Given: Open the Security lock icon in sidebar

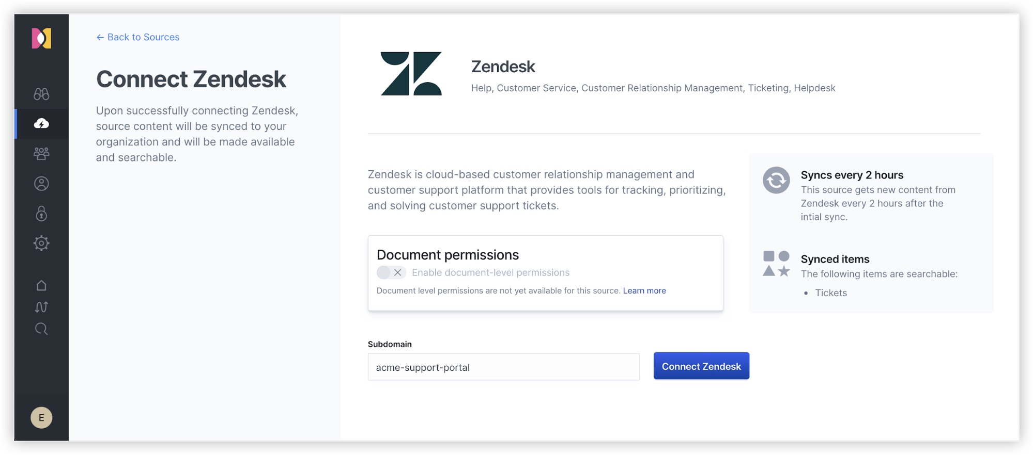Looking at the screenshot, I should pyautogui.click(x=41, y=213).
